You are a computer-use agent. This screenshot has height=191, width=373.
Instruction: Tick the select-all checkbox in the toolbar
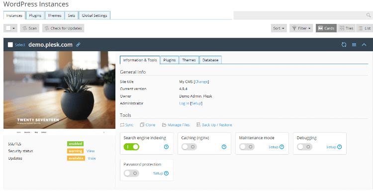(8, 28)
